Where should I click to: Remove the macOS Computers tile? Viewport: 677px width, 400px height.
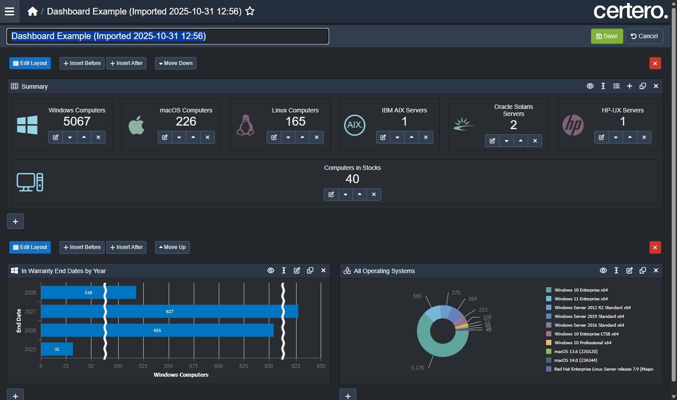tap(207, 137)
